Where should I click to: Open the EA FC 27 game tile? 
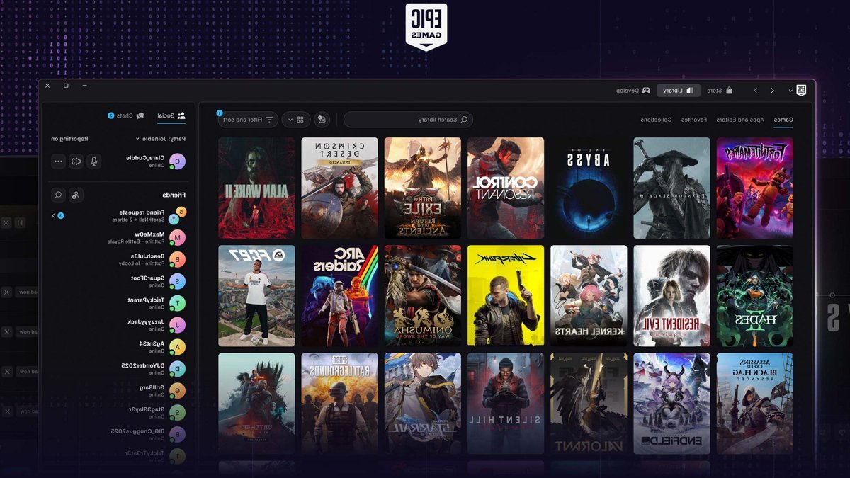click(256, 295)
